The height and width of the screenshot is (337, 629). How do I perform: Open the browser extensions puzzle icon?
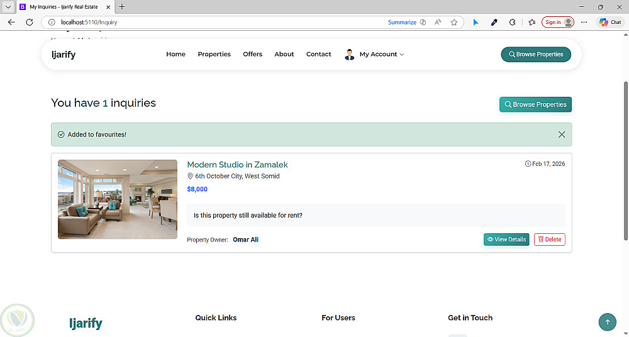[x=512, y=22]
